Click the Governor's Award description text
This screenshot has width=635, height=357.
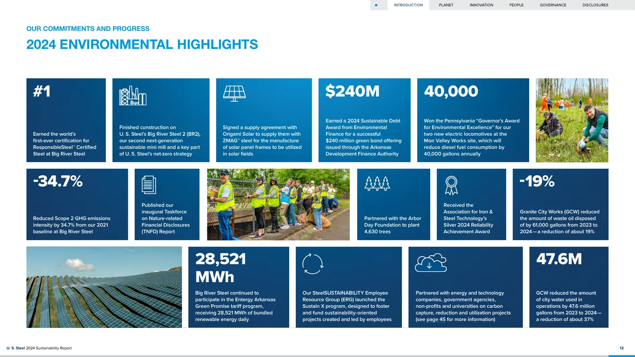[472, 138]
